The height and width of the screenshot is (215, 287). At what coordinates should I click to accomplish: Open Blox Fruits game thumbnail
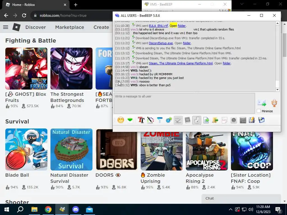point(26,69)
